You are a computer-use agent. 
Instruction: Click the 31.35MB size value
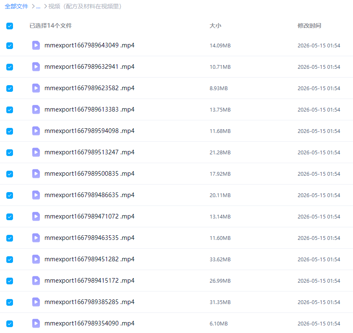coord(220,302)
